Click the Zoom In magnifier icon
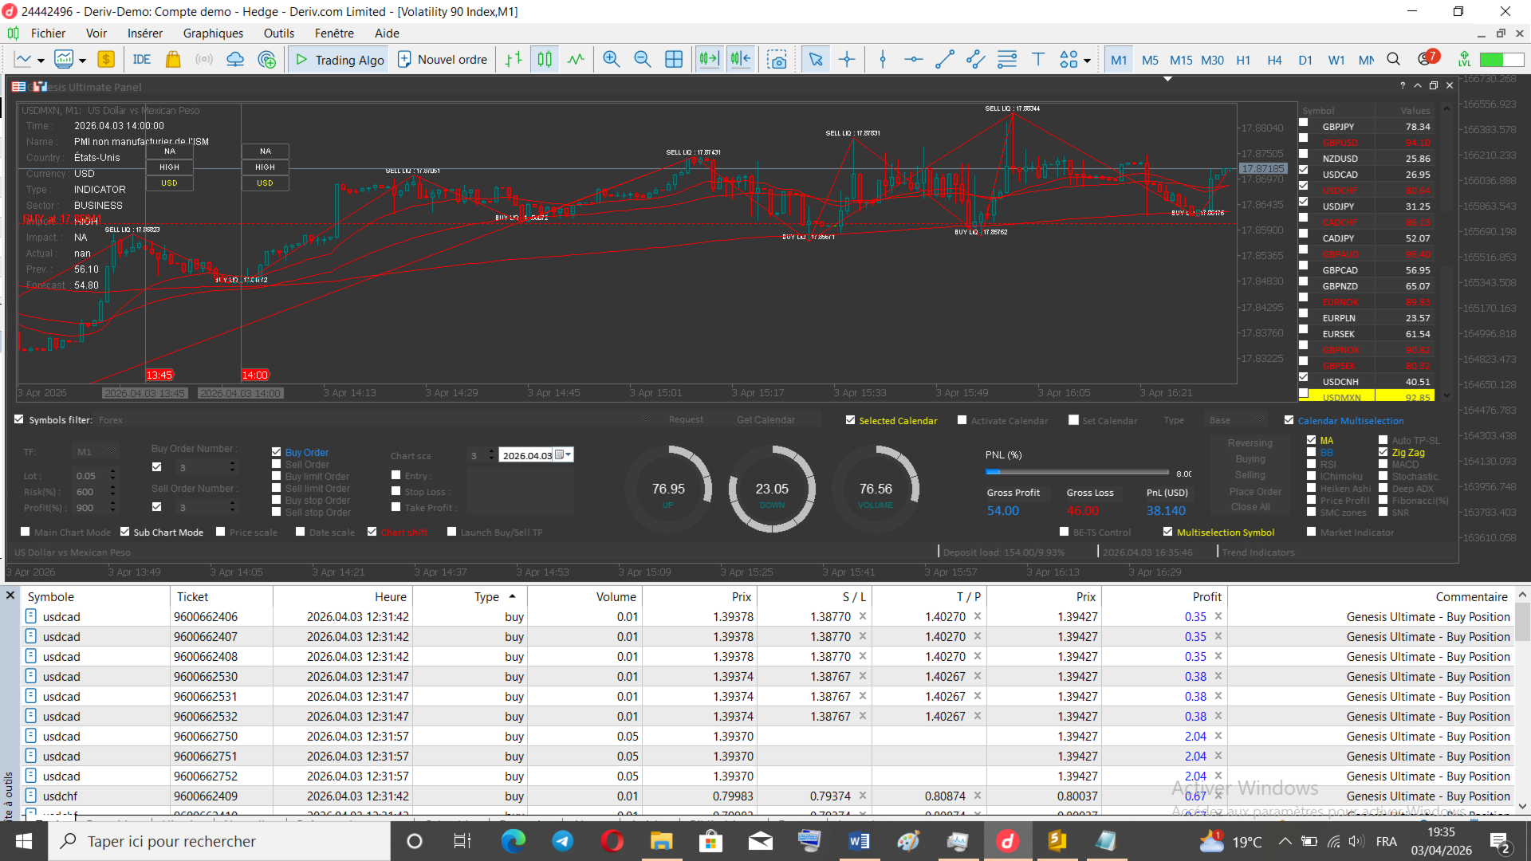The height and width of the screenshot is (861, 1531). 612,60
